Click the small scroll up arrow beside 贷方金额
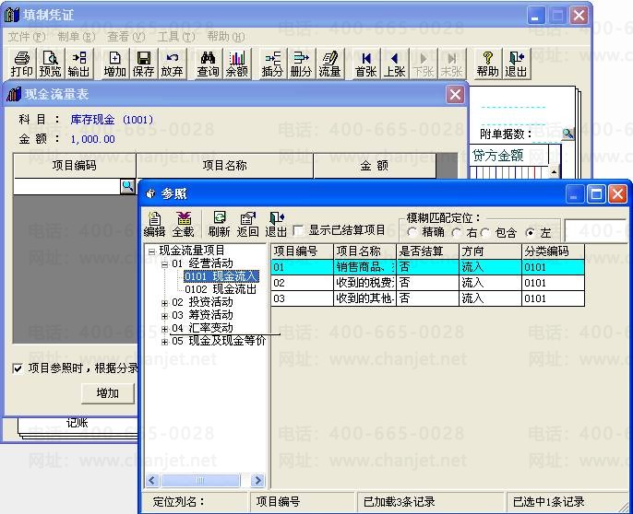Image resolution: width=633 pixels, height=514 pixels. coord(554,172)
